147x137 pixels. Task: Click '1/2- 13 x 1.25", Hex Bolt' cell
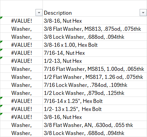coord(95,109)
